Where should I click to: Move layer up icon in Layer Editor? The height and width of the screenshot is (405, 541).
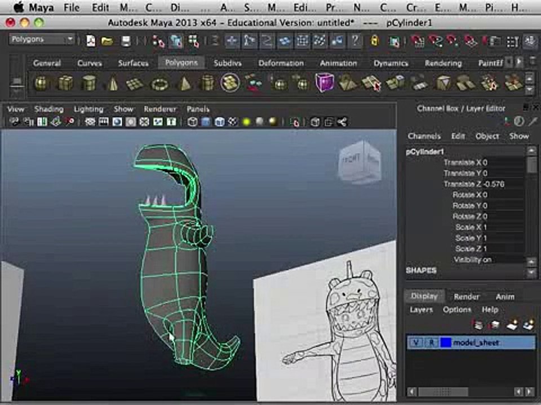478,325
